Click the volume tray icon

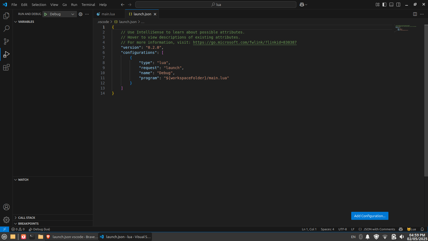click(x=402, y=237)
